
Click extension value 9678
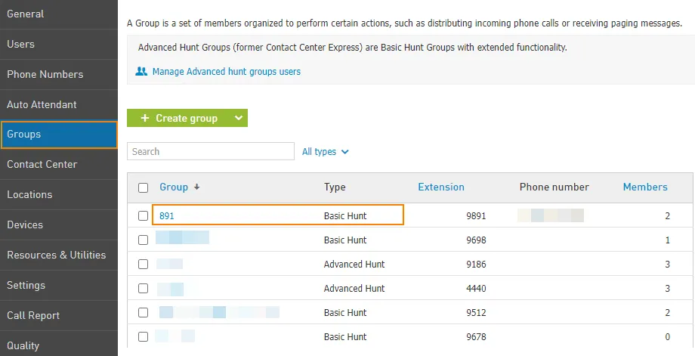pyautogui.click(x=476, y=336)
